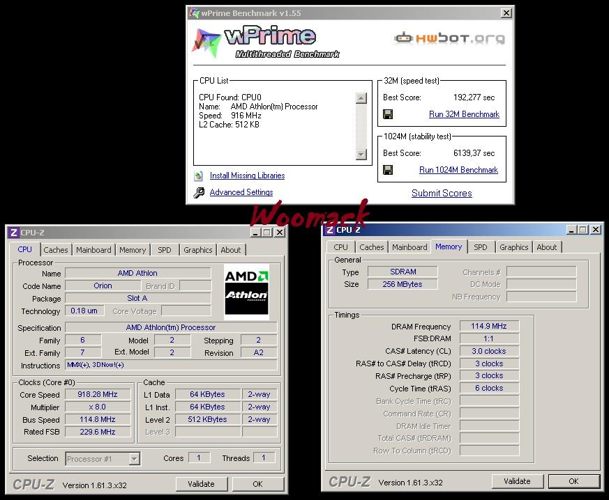Switch to SPD tab in left CPU-Z
The height and width of the screenshot is (500, 609).
165,250
